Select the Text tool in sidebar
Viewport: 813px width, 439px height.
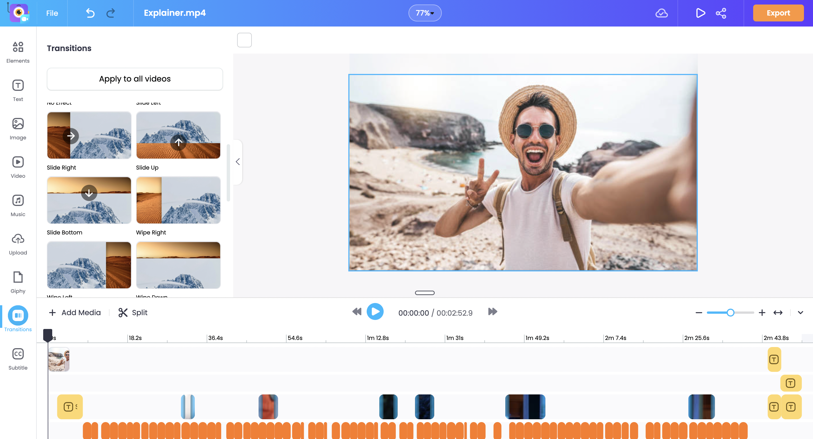(18, 90)
